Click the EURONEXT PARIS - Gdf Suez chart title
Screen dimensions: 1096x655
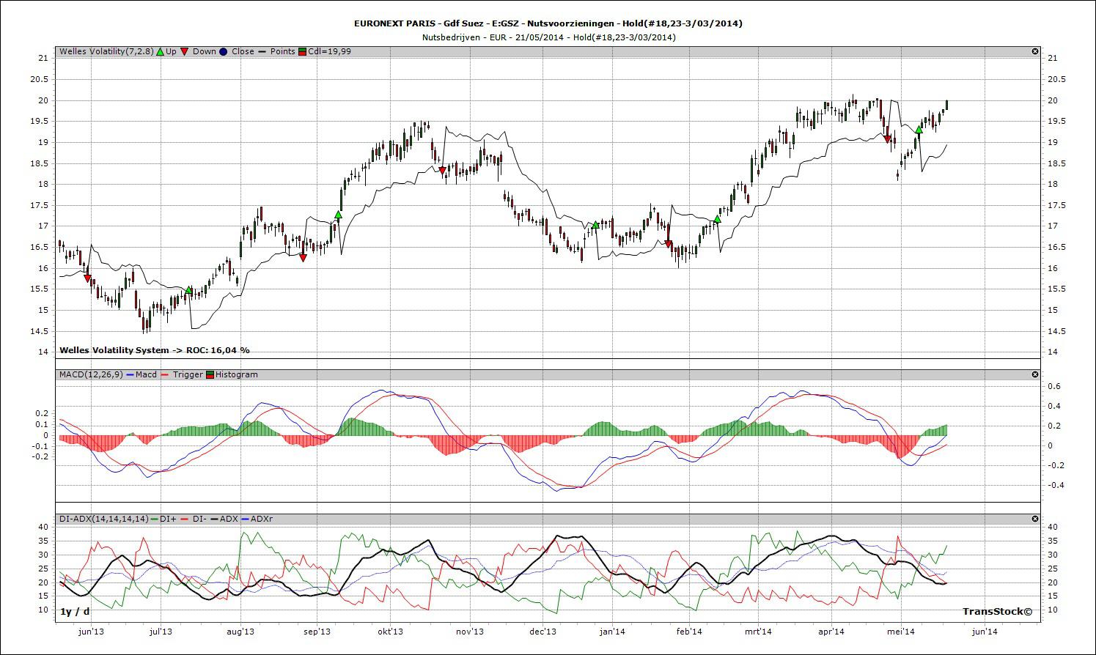[x=548, y=23]
